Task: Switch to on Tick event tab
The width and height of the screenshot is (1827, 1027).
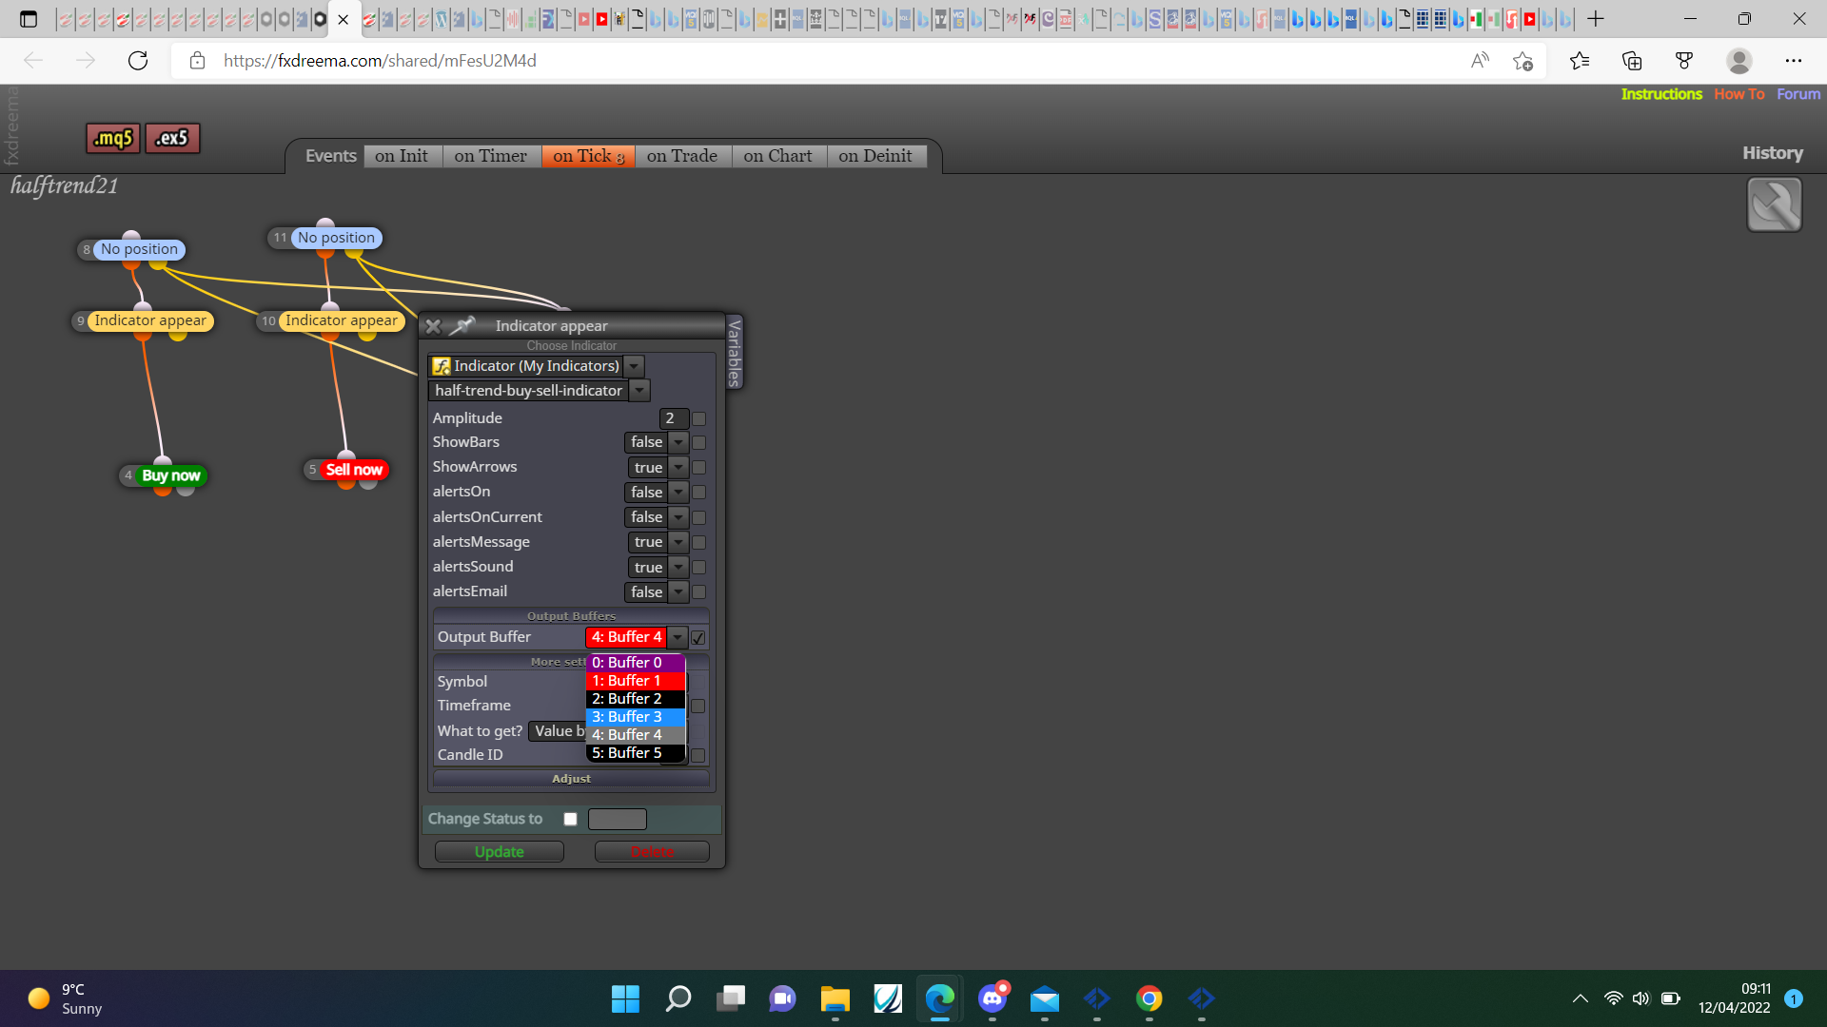Action: tap(588, 156)
